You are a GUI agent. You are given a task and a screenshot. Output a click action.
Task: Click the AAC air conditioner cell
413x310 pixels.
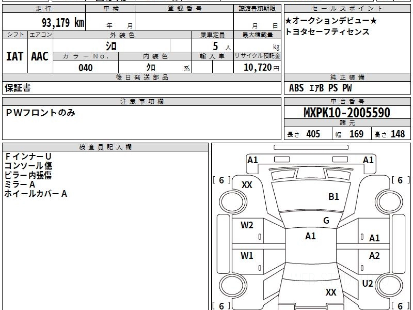pyautogui.click(x=40, y=56)
